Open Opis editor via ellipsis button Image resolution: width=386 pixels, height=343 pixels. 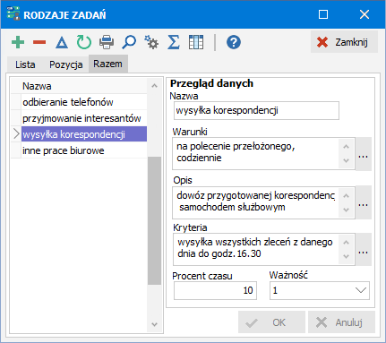click(364, 202)
